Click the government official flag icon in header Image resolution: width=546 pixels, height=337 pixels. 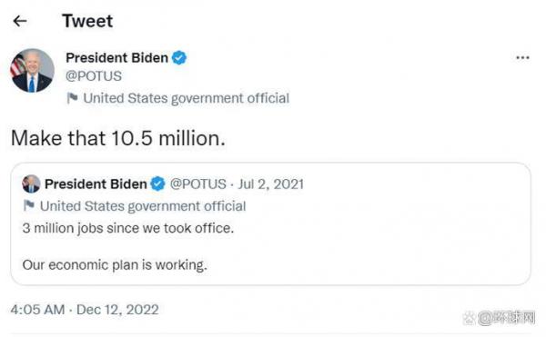(x=72, y=98)
